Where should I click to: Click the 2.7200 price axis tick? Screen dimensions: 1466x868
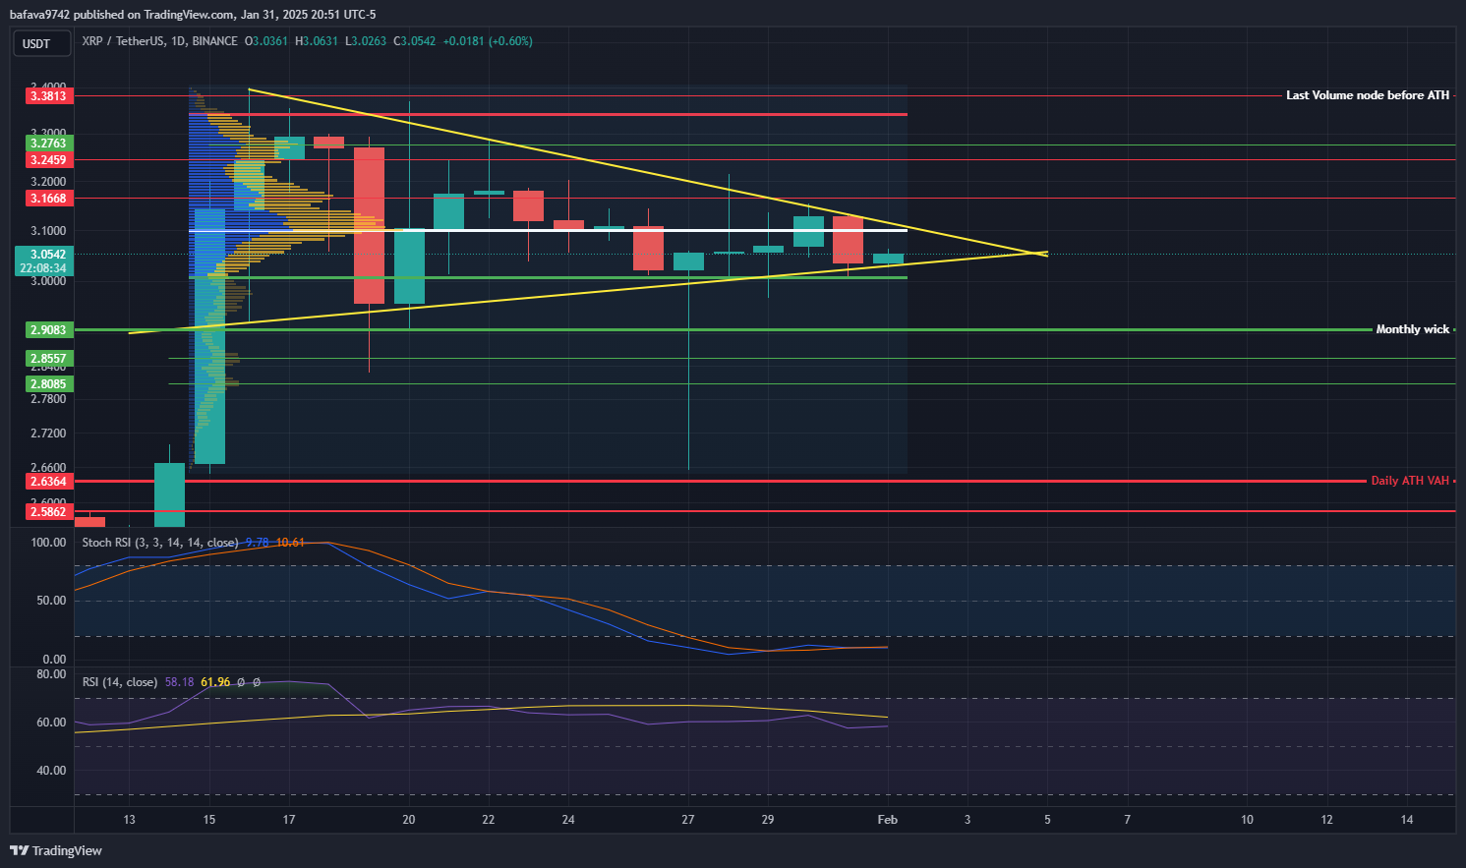[x=48, y=434]
